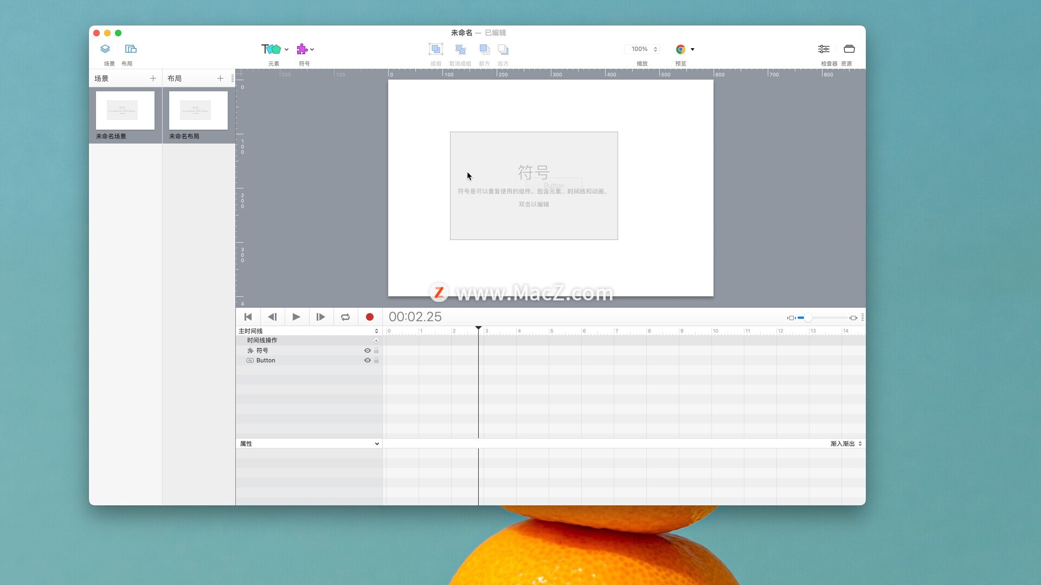1041x585 pixels.
Task: Click the layouts panel grip handle
Action: point(233,79)
